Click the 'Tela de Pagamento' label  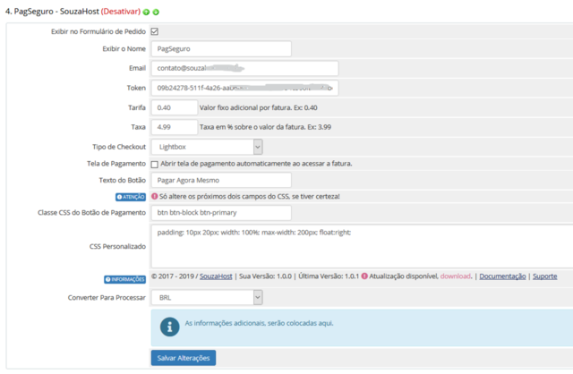[116, 164]
